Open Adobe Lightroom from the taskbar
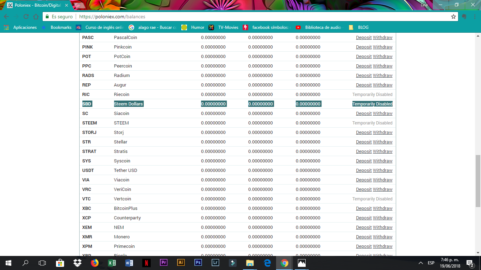The width and height of the screenshot is (481, 270). tap(215, 263)
